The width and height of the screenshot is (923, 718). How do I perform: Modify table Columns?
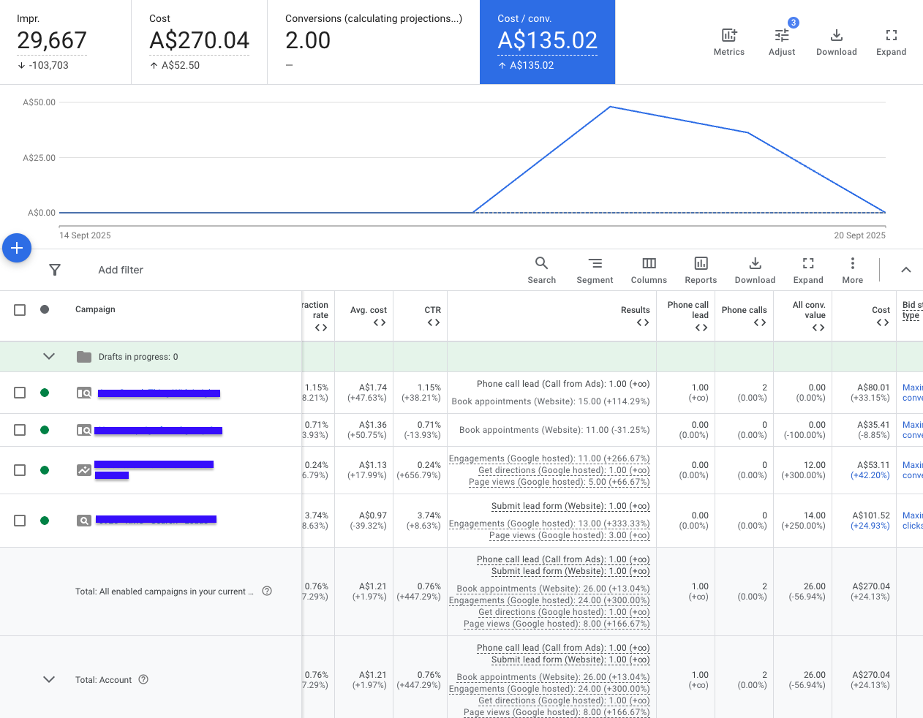click(649, 270)
